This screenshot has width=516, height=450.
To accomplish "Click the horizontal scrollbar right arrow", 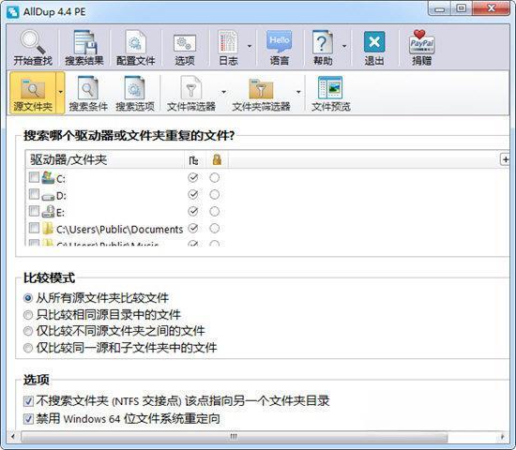I will click(x=503, y=437).
